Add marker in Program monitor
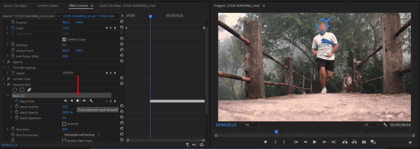This screenshot has height=149, width=420. pyautogui.click(x=265, y=142)
